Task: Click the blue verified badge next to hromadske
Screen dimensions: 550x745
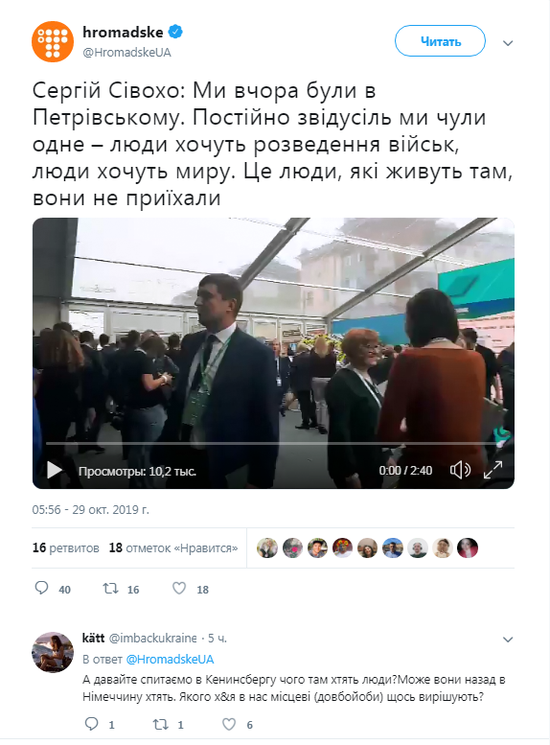Action: tap(175, 32)
